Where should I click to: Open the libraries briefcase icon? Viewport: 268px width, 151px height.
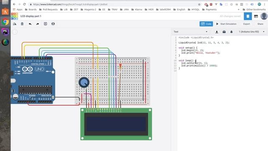click(x=224, y=32)
